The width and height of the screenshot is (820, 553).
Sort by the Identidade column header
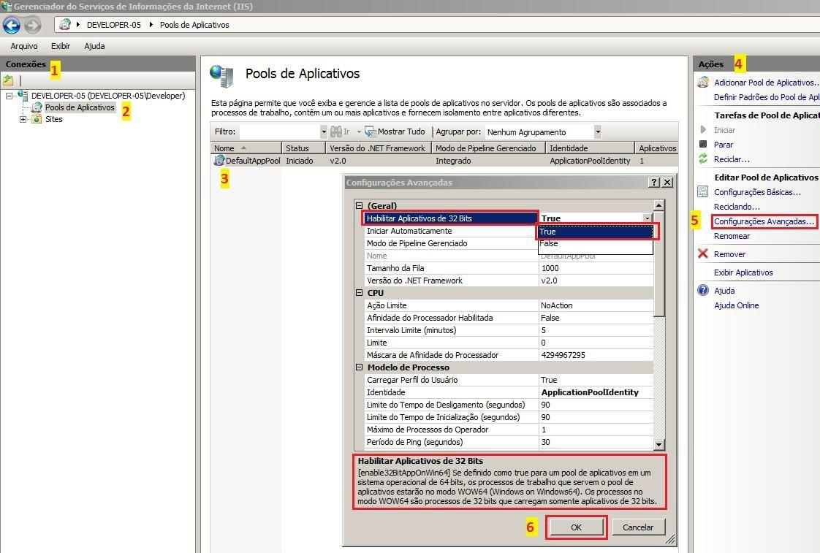click(590, 148)
